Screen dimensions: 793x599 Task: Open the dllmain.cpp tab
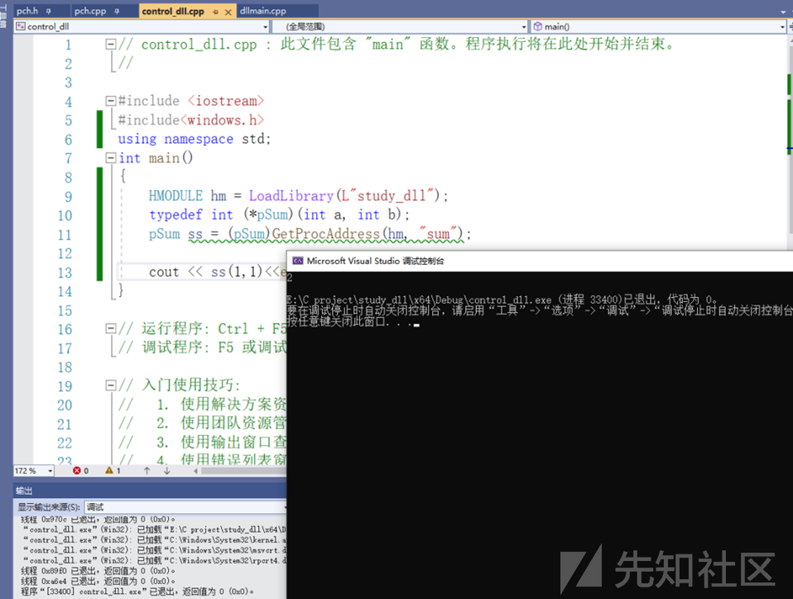pos(262,11)
